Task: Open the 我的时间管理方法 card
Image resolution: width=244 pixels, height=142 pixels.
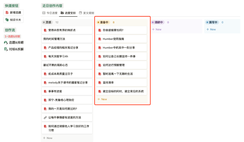Action: click(67, 39)
